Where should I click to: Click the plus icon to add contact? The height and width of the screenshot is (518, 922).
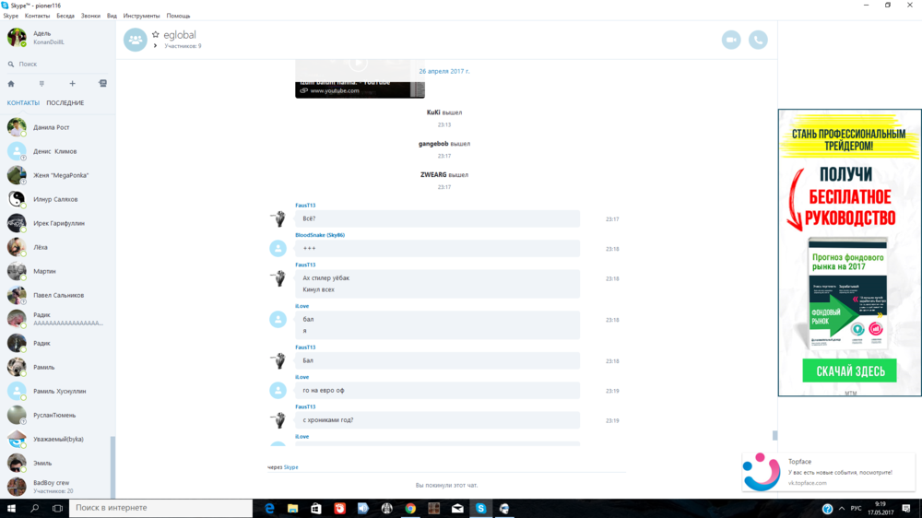coord(73,84)
